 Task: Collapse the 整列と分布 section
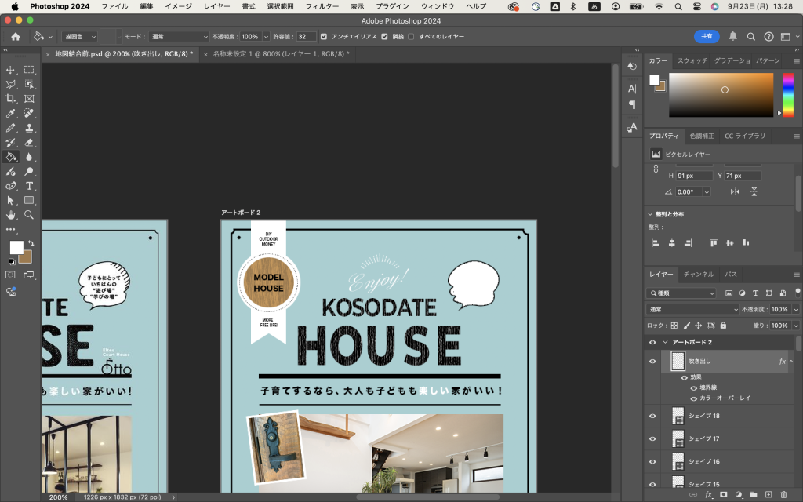click(650, 214)
